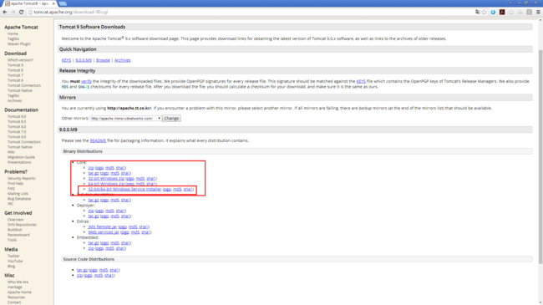Download the Core tar.gz distribution
The image size is (543, 305).
(x=94, y=173)
